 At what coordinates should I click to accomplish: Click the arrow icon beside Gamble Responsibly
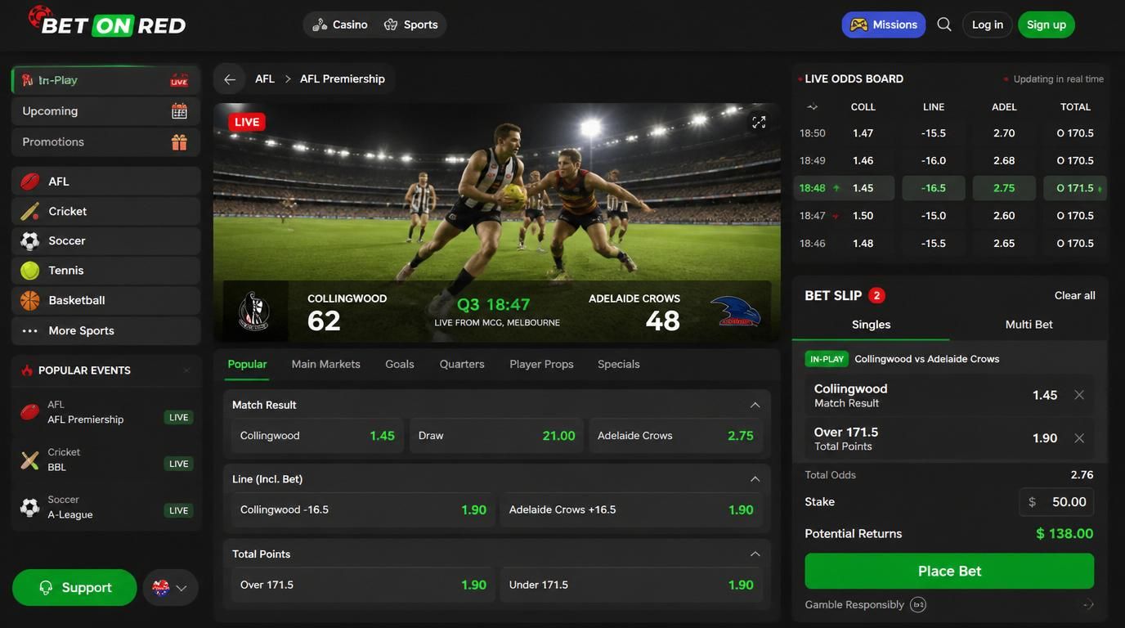[1088, 605]
